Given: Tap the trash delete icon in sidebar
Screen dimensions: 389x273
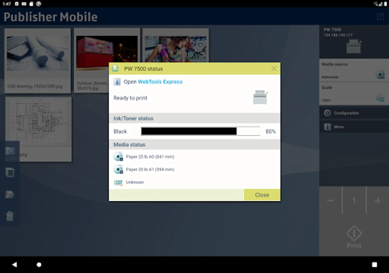Looking at the screenshot, I should pyautogui.click(x=10, y=216).
